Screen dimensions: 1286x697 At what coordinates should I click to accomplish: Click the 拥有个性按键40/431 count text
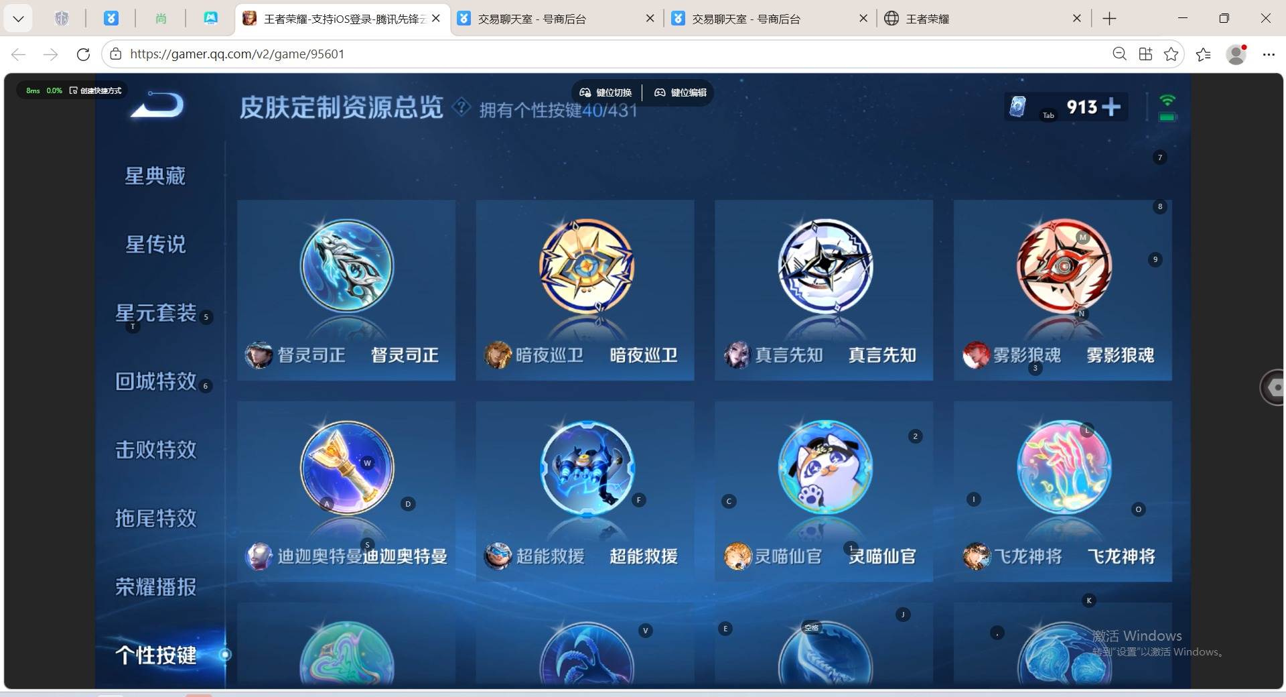point(558,110)
